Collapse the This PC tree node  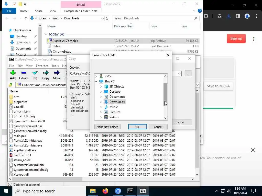(x=96, y=81)
